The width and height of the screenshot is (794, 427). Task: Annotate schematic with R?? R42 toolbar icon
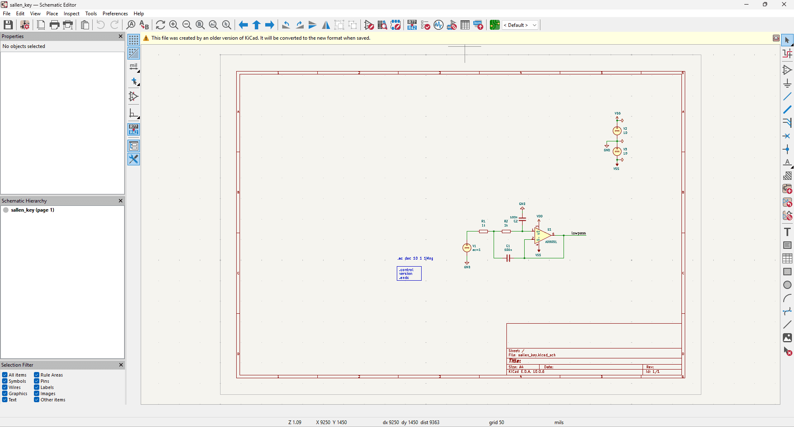click(412, 25)
